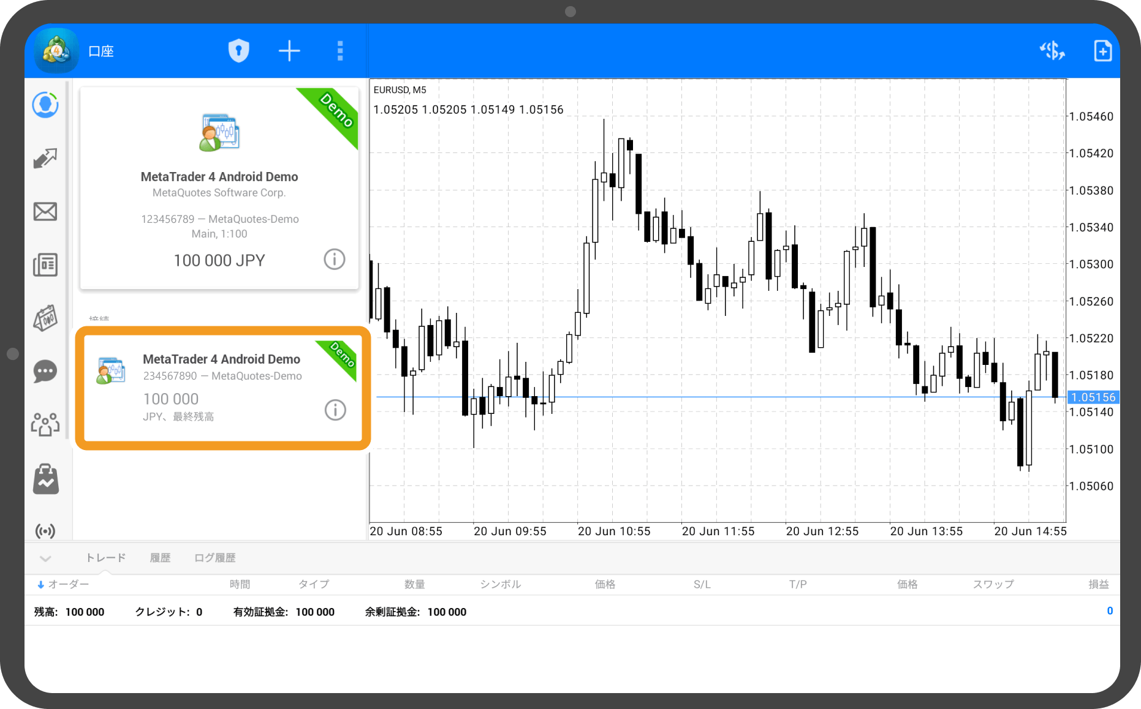Open the three-dot overflow menu
This screenshot has height=709, width=1141.
point(340,51)
